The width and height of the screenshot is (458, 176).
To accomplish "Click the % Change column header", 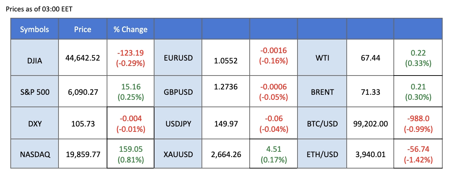I will 130,30.
